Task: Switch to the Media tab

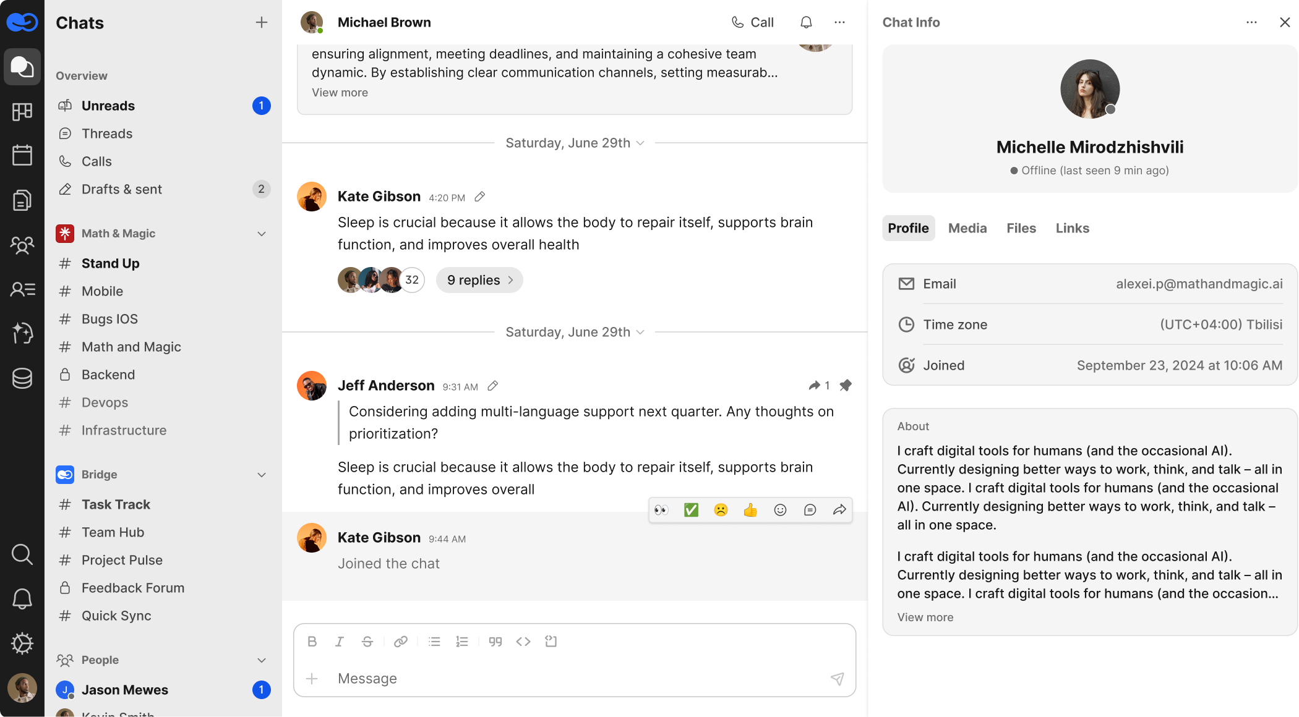Action: click(967, 228)
